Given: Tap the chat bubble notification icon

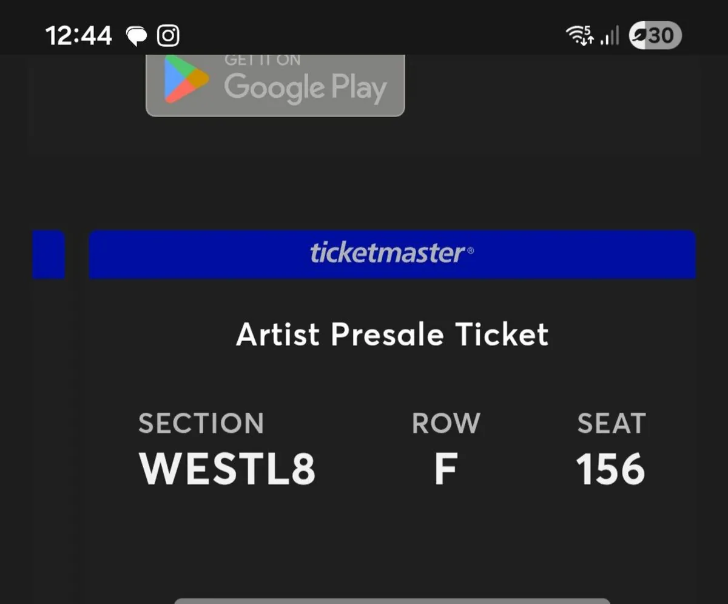Looking at the screenshot, I should (136, 36).
